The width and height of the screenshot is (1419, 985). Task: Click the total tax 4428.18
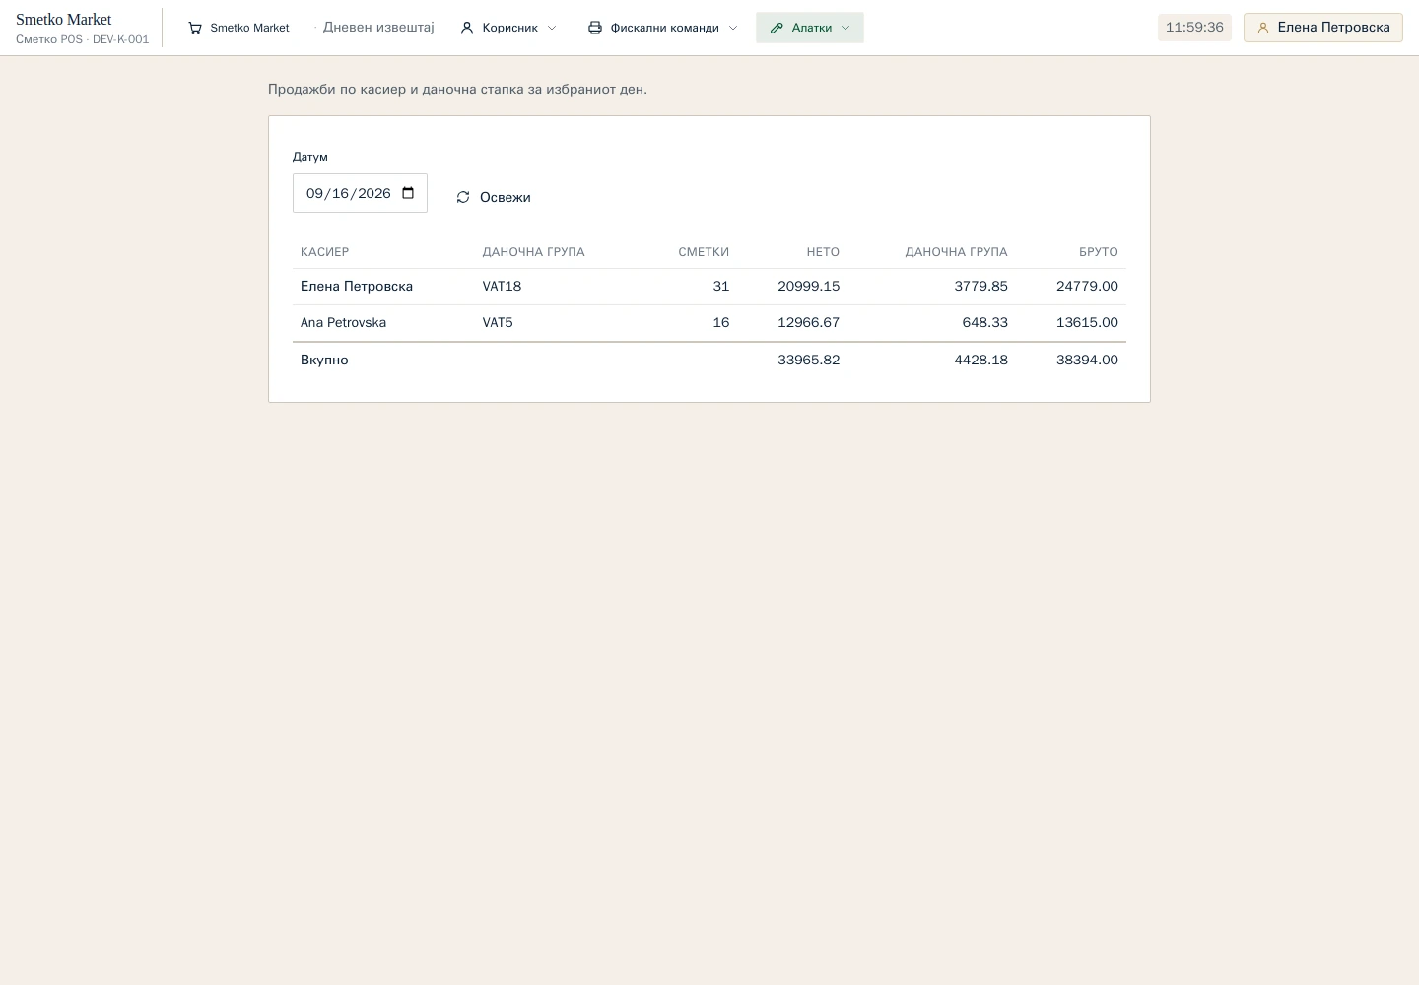click(981, 361)
